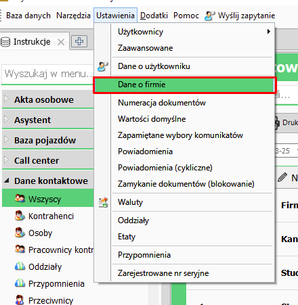
Task: Click the Wyślij zapytanie user icon
Action: [x=209, y=16]
